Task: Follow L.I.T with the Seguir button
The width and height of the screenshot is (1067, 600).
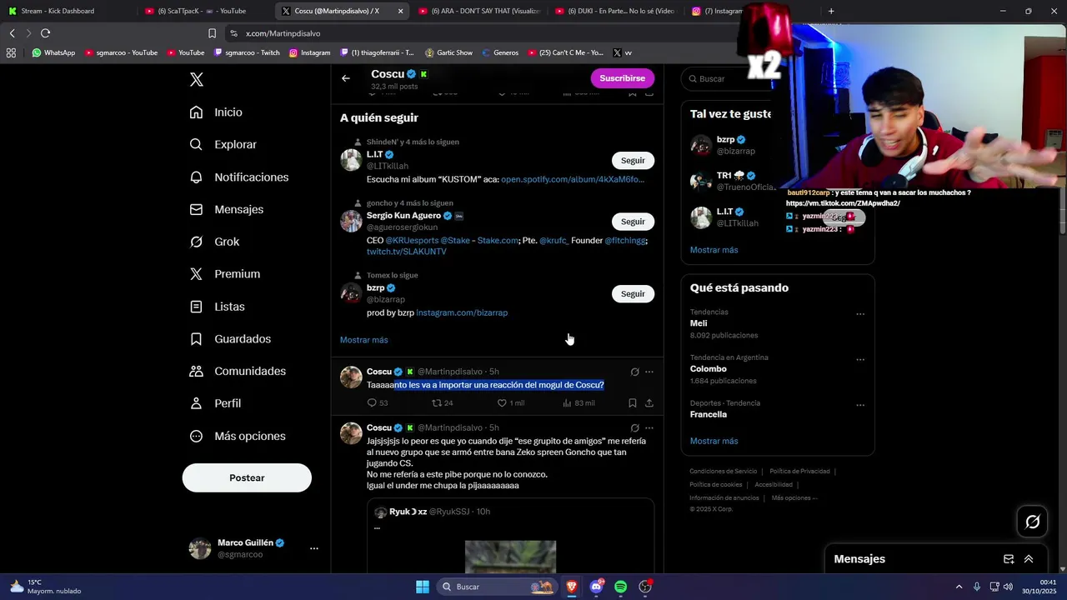Action: pyautogui.click(x=633, y=161)
